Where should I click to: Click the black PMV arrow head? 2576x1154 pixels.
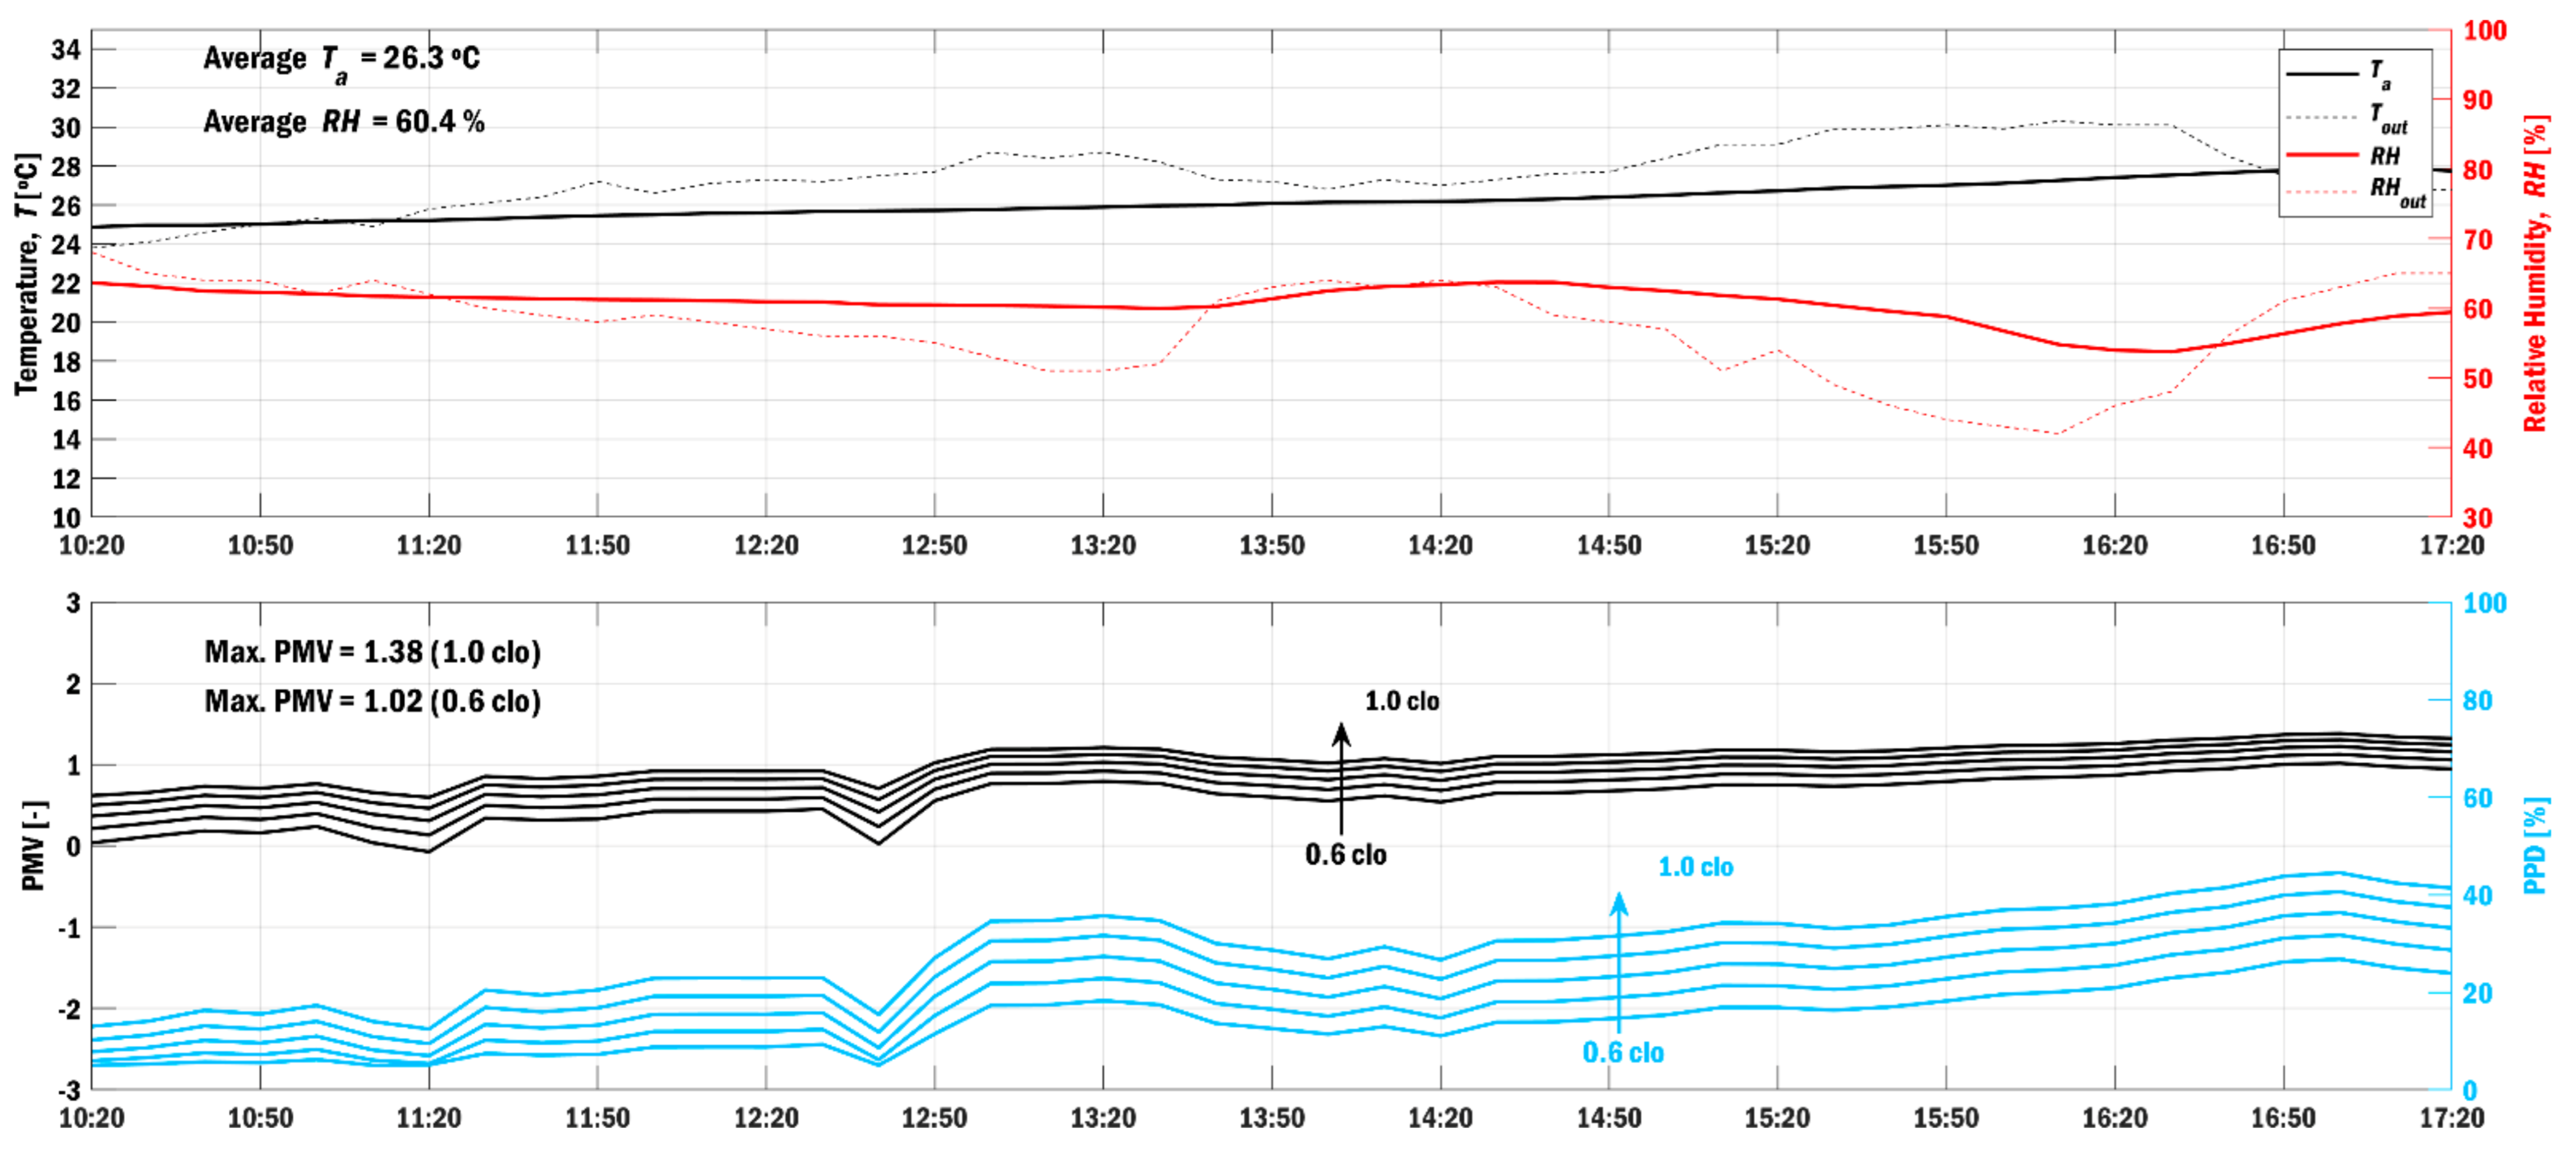click(1341, 734)
